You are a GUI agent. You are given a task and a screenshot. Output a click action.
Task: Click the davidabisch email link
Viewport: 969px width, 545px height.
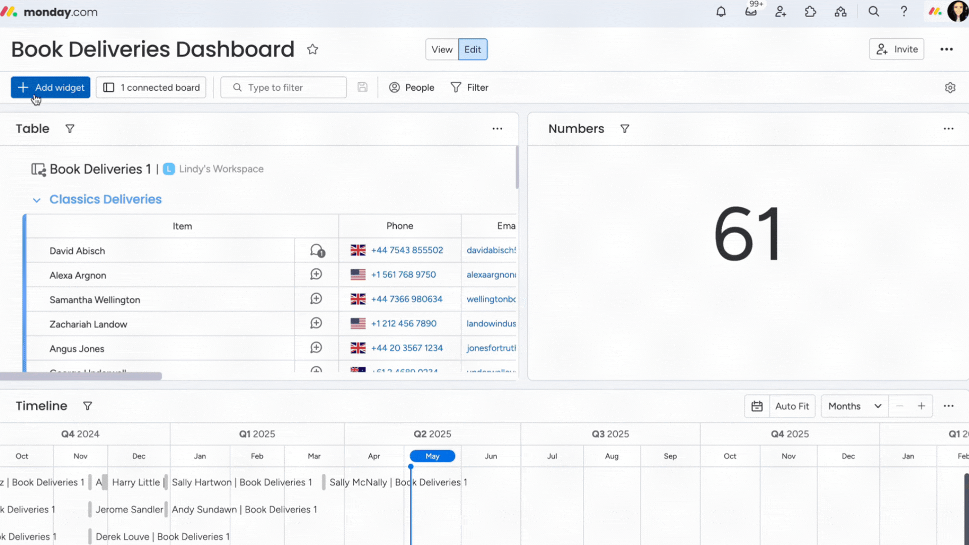491,250
